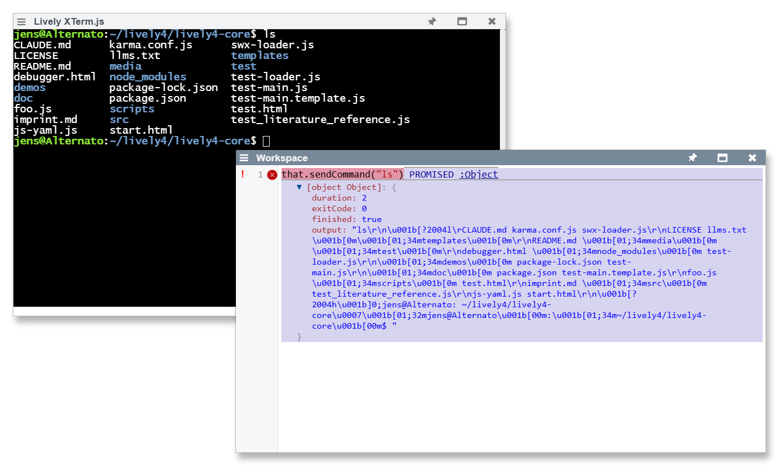Click the red exclamation mark in gutter
783x468 pixels.
click(x=243, y=174)
